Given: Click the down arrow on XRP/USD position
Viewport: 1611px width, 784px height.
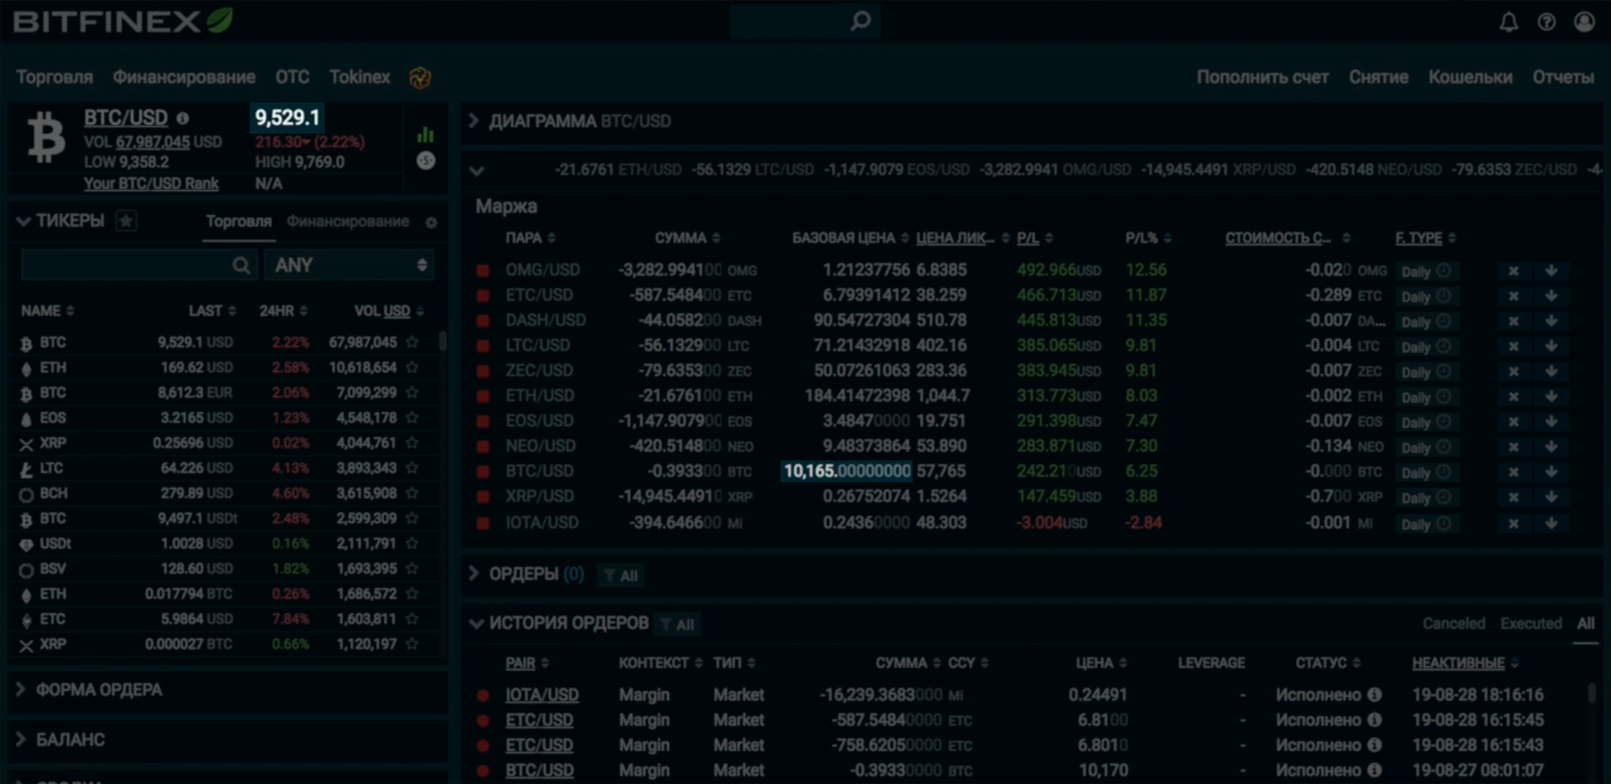Looking at the screenshot, I should [x=1551, y=497].
